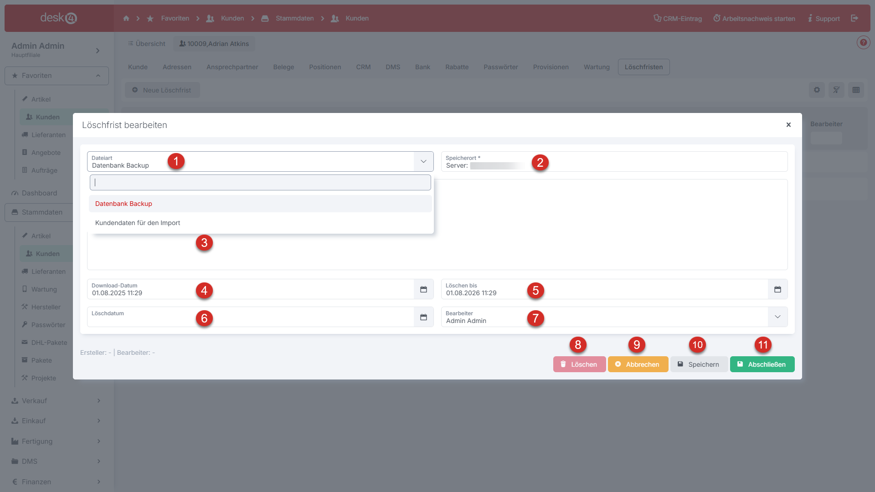
Task: Open the Ansprechpartner tab
Action: (232, 67)
